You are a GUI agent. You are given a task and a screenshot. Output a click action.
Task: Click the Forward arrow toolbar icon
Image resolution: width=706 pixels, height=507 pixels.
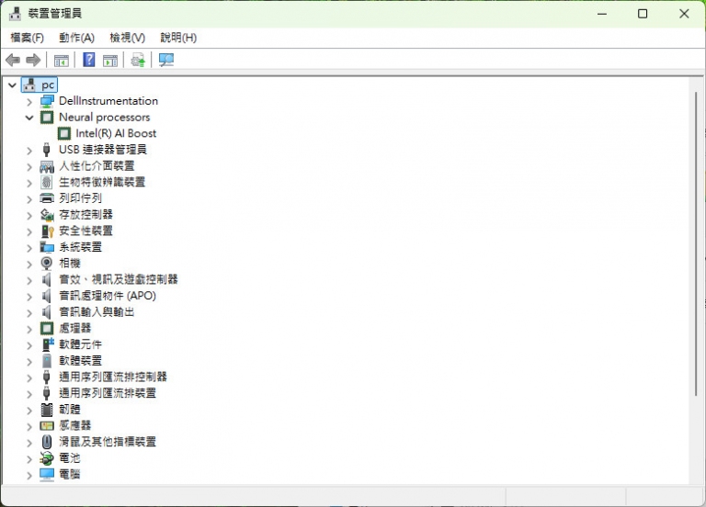(33, 60)
